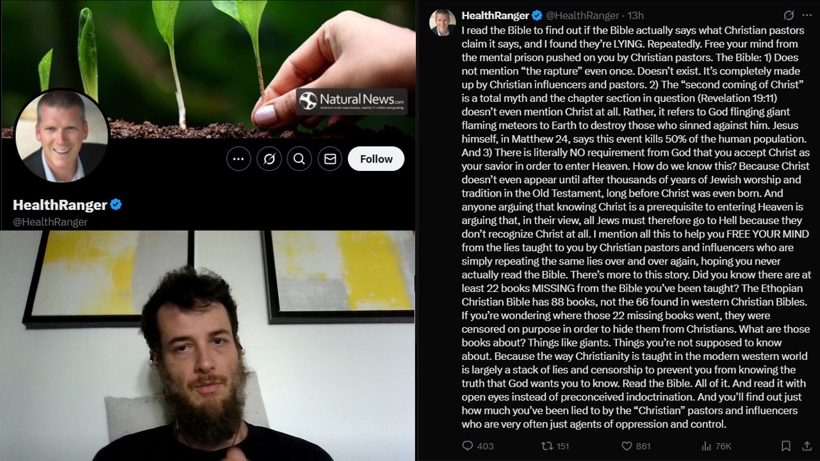
Task: Open the Grok icon beside the tweet
Action: tap(789, 15)
